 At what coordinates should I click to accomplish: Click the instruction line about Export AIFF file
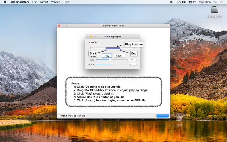pyautogui.click(x=110, y=100)
